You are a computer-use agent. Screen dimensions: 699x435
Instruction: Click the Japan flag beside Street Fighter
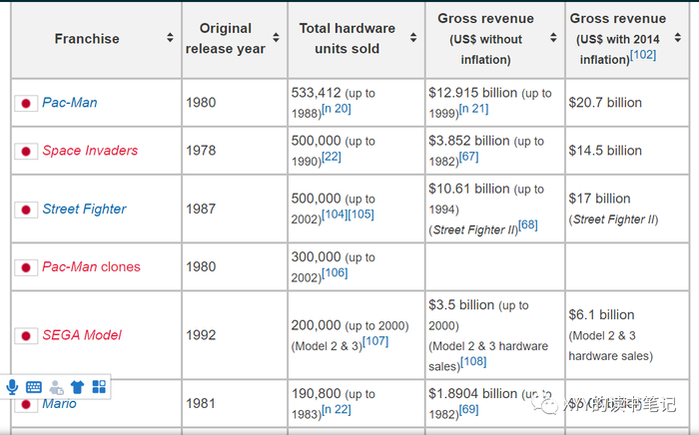click(26, 210)
